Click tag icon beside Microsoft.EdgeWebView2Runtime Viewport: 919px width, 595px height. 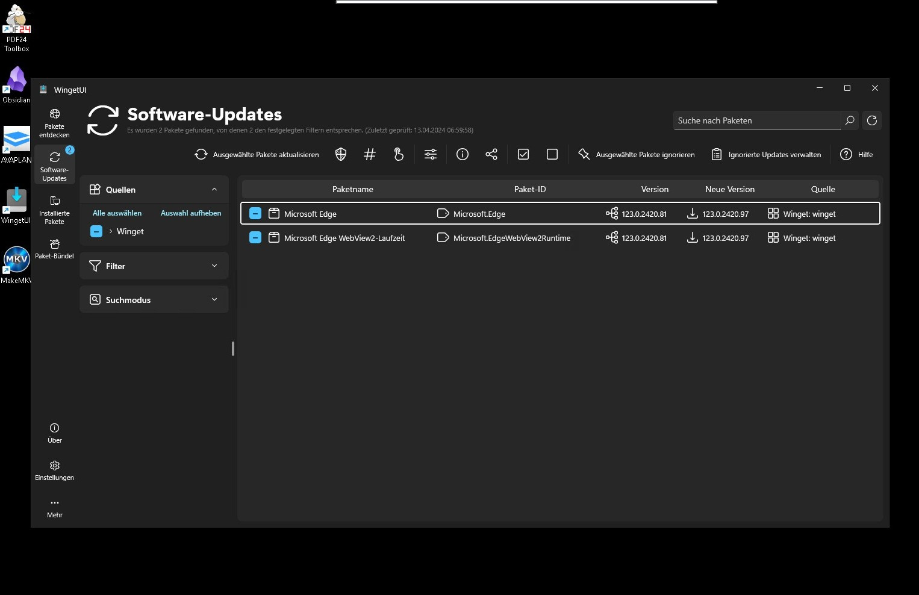pos(443,237)
